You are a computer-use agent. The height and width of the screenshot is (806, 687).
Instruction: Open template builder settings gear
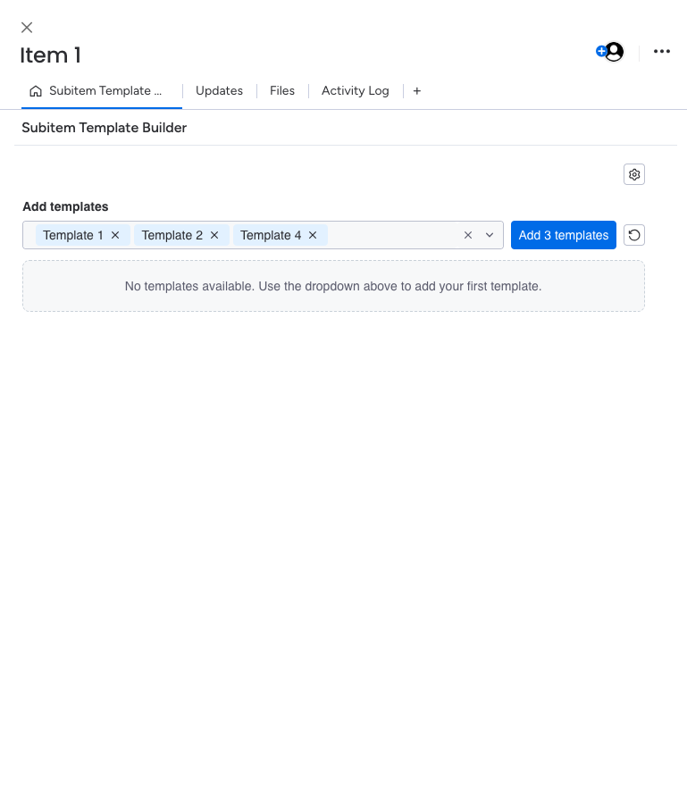coord(634,174)
